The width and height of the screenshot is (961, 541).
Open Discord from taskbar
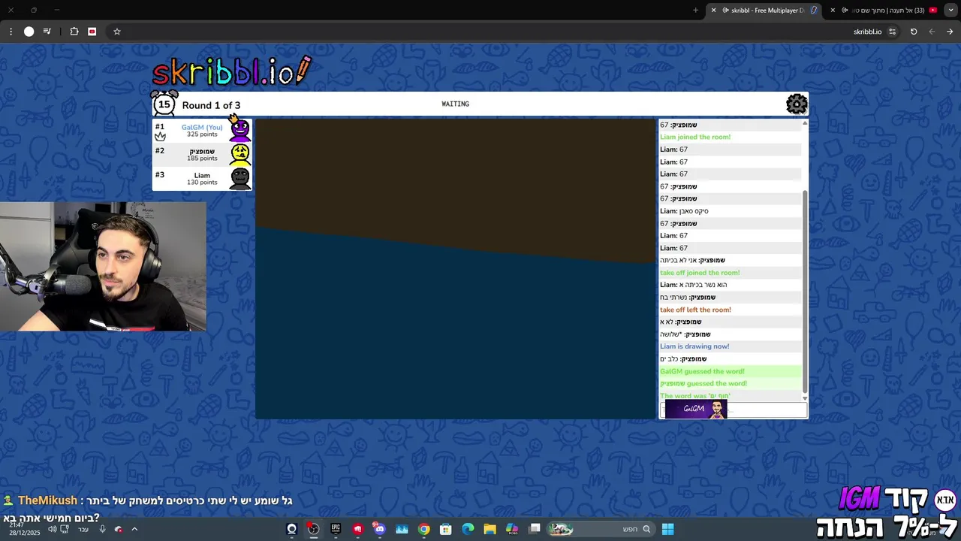(380, 529)
